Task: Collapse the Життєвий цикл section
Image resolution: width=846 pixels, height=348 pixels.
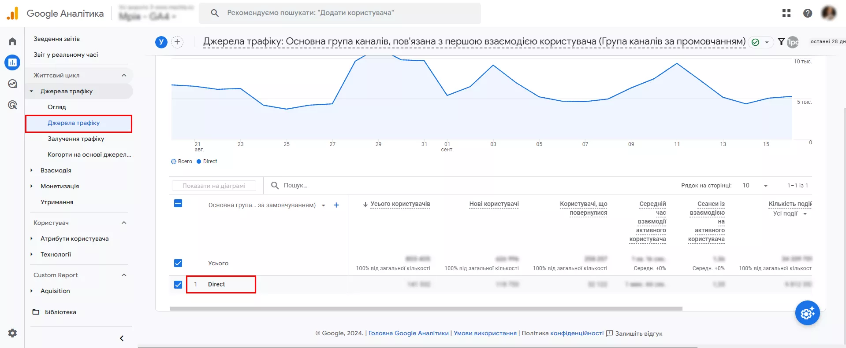Action: [x=124, y=75]
